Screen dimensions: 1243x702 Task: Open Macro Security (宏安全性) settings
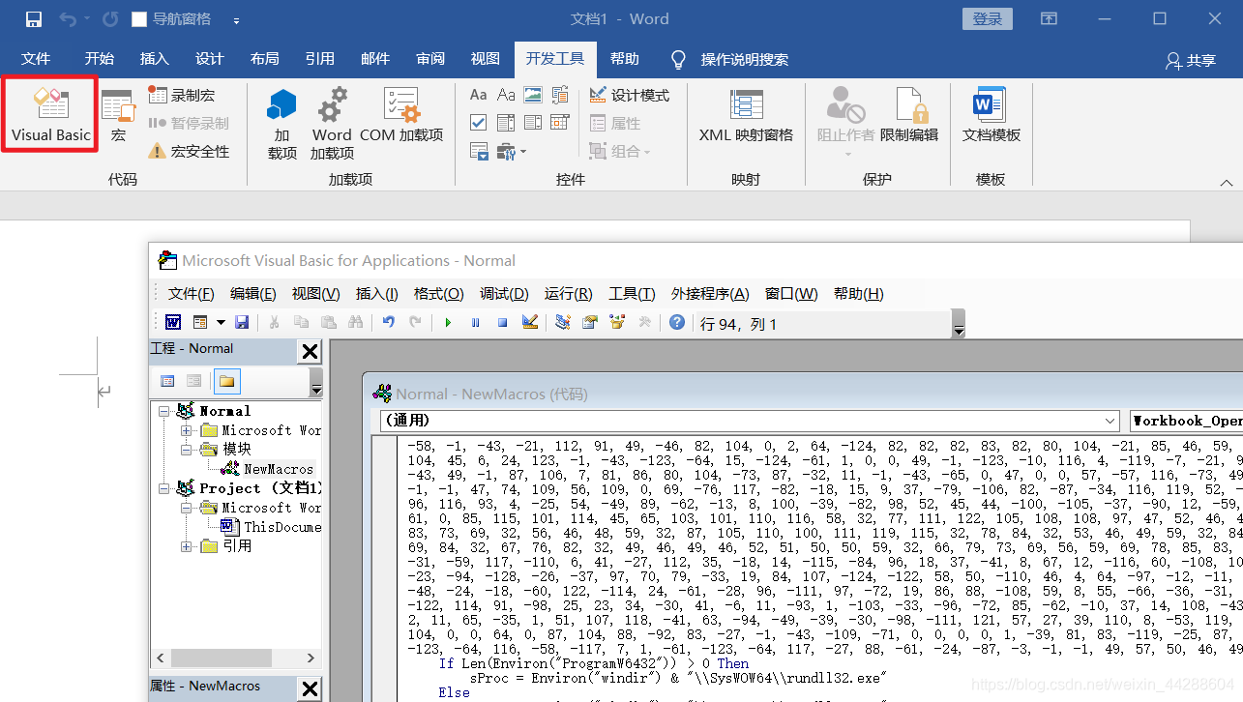coord(189,151)
